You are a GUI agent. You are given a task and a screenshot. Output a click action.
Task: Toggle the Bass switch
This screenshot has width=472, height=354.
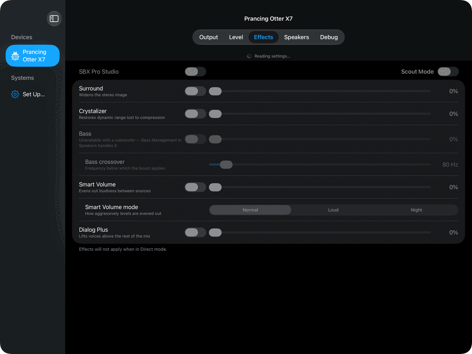[x=195, y=139]
